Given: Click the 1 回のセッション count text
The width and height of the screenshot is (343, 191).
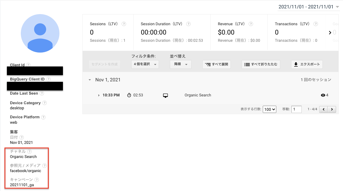Looking at the screenshot, I should (316, 80).
